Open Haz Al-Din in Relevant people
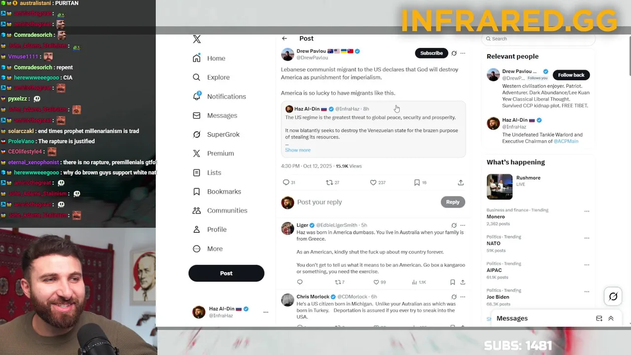Screen dimensions: 631x355 515,120
